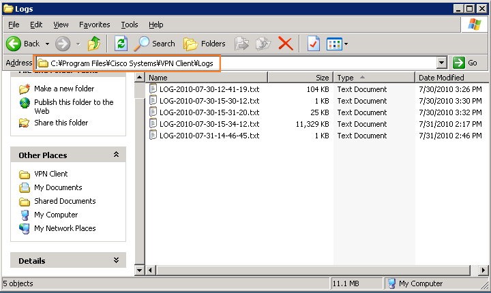Select file LOG-2010-07-30-15-31-20.txt
The height and width of the screenshot is (293, 491).
click(x=209, y=112)
